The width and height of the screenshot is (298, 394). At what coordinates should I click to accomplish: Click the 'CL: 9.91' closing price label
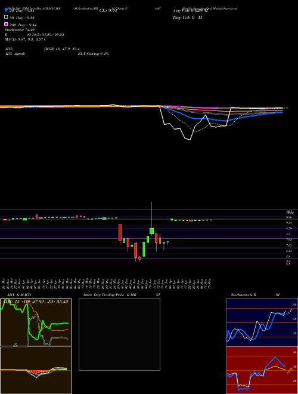(108, 11)
